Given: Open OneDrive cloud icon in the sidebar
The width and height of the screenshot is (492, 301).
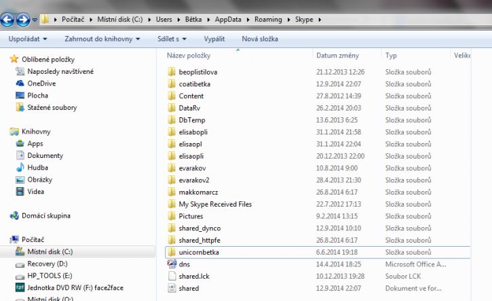Looking at the screenshot, I should click(20, 83).
